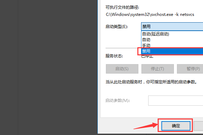The width and height of the screenshot is (203, 135).
Task: Click the svchost.exe executable path text
Action: pyautogui.click(x=150, y=15)
